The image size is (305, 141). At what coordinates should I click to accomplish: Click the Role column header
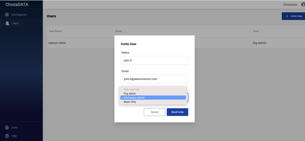click(x=256, y=31)
